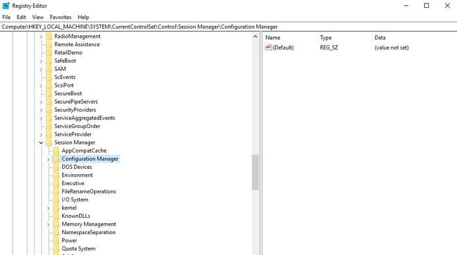The image size is (457, 255).
Task: Click the ServiceProvider folder icon
Action: 49,134
